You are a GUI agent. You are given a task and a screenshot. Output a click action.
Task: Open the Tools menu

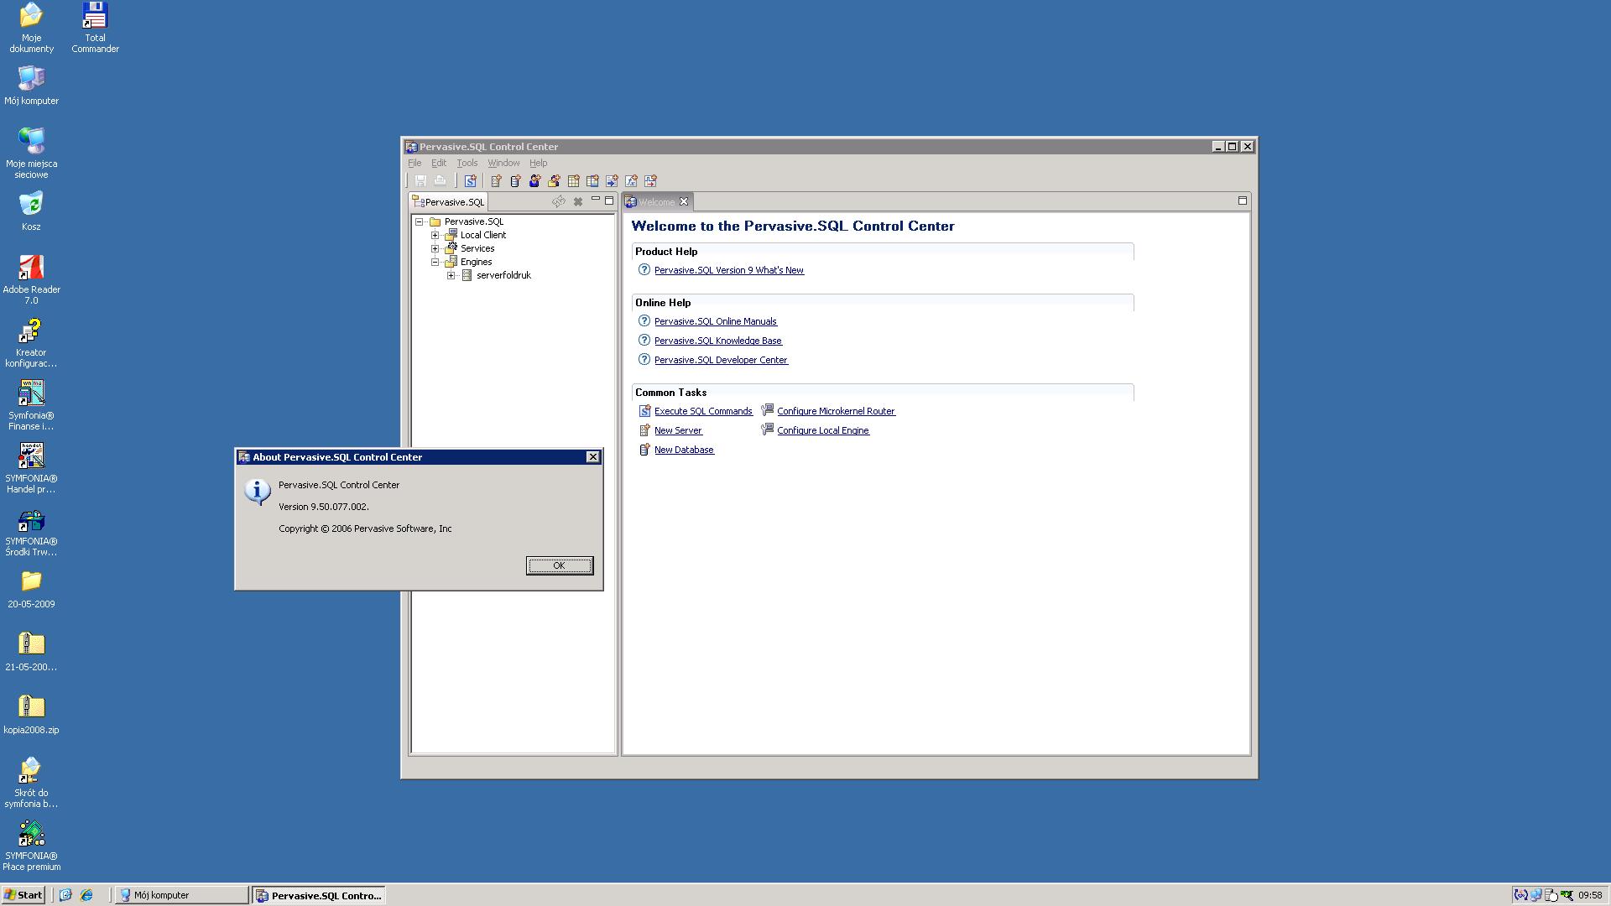pyautogui.click(x=467, y=163)
